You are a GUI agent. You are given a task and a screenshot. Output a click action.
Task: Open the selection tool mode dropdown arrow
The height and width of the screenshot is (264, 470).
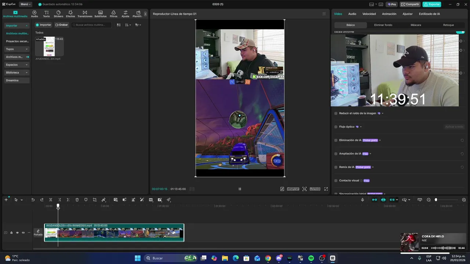tap(22, 200)
